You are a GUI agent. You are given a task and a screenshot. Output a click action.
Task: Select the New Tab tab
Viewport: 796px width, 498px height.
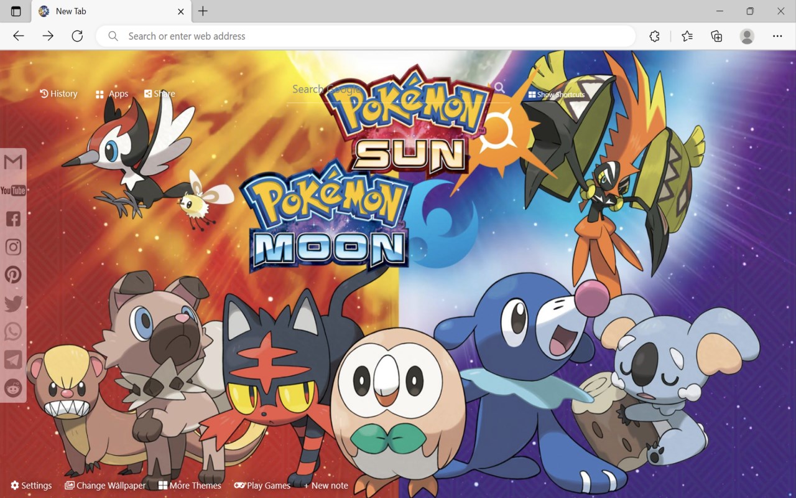111,11
